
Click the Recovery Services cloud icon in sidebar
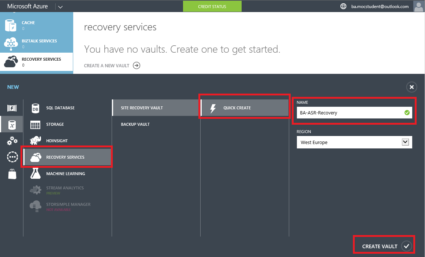pos(11,61)
